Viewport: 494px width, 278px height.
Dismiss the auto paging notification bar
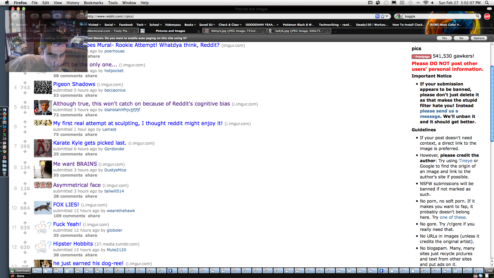[490, 38]
